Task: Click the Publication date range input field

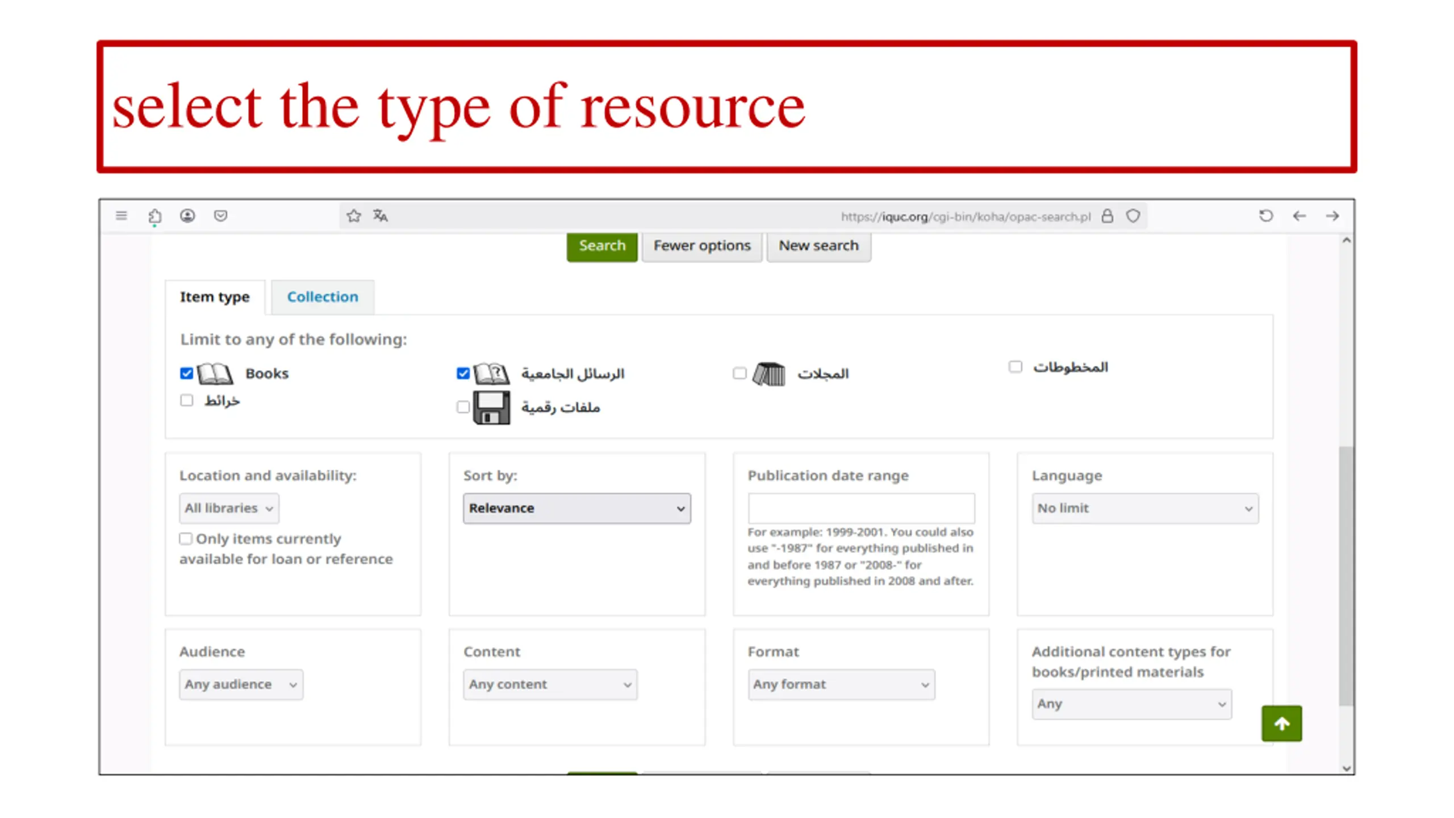Action: tap(861, 508)
